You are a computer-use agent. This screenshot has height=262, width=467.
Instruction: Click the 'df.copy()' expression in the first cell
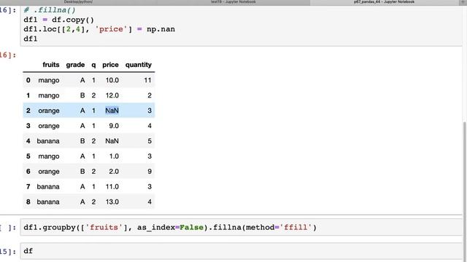(73, 20)
